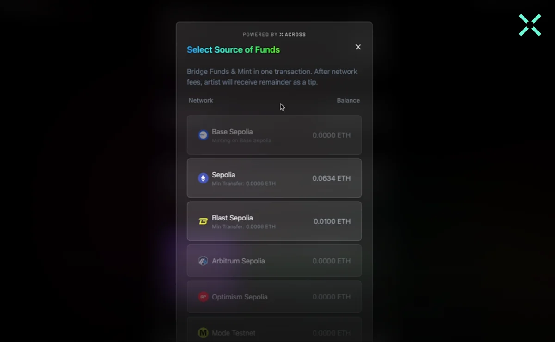This screenshot has height=342, width=555.
Task: Click the Network column header
Action: tap(201, 100)
